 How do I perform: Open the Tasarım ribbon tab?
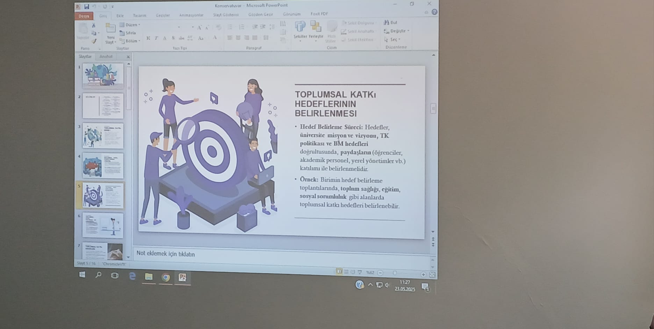[x=139, y=15]
